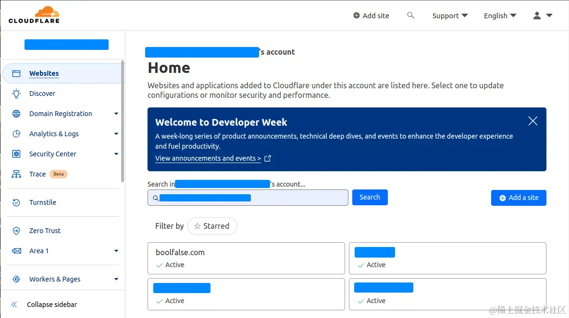Click the Security Center shield icon
The width and height of the screenshot is (569, 318).
coord(16,154)
